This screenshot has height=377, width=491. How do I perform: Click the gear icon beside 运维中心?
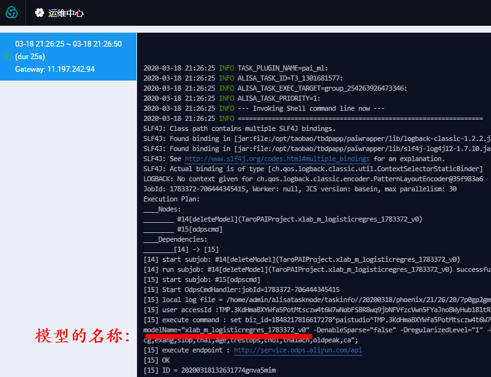pyautogui.click(x=40, y=13)
